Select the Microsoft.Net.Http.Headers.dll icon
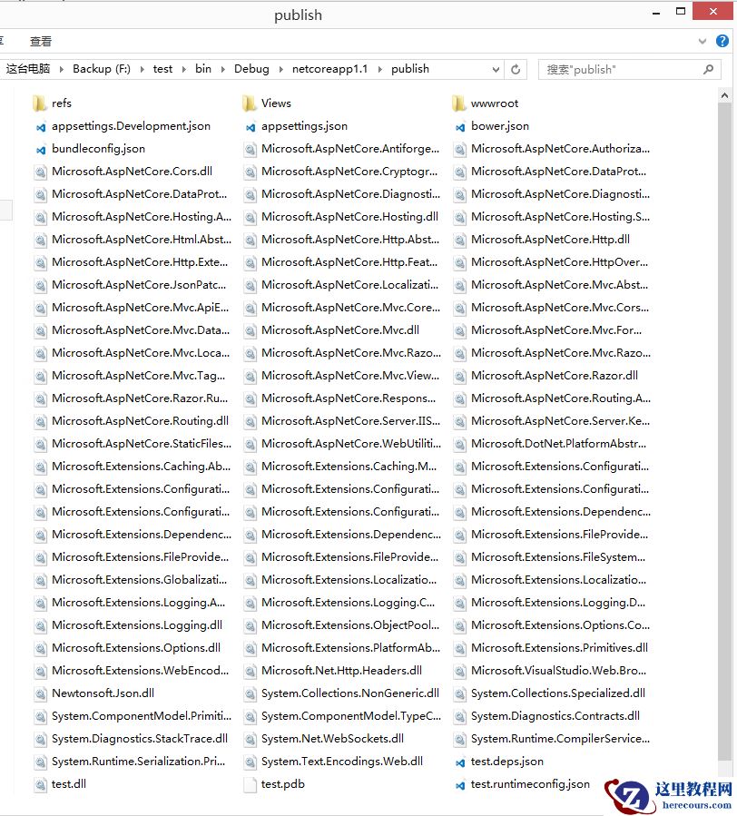 click(x=251, y=672)
